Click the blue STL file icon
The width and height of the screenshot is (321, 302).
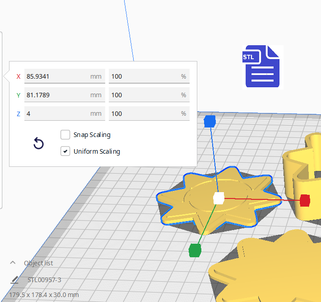point(262,66)
